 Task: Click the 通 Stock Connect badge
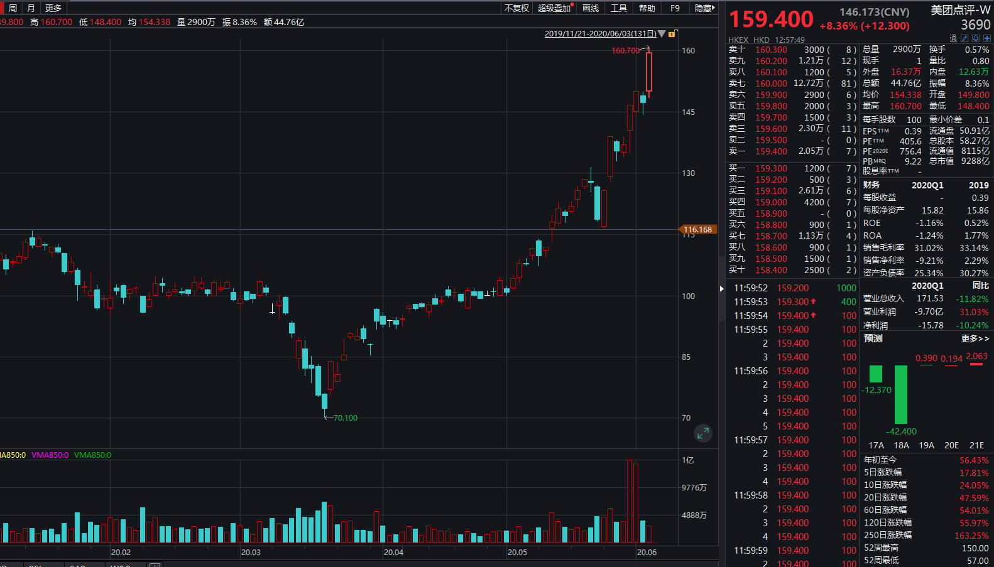pos(953,38)
